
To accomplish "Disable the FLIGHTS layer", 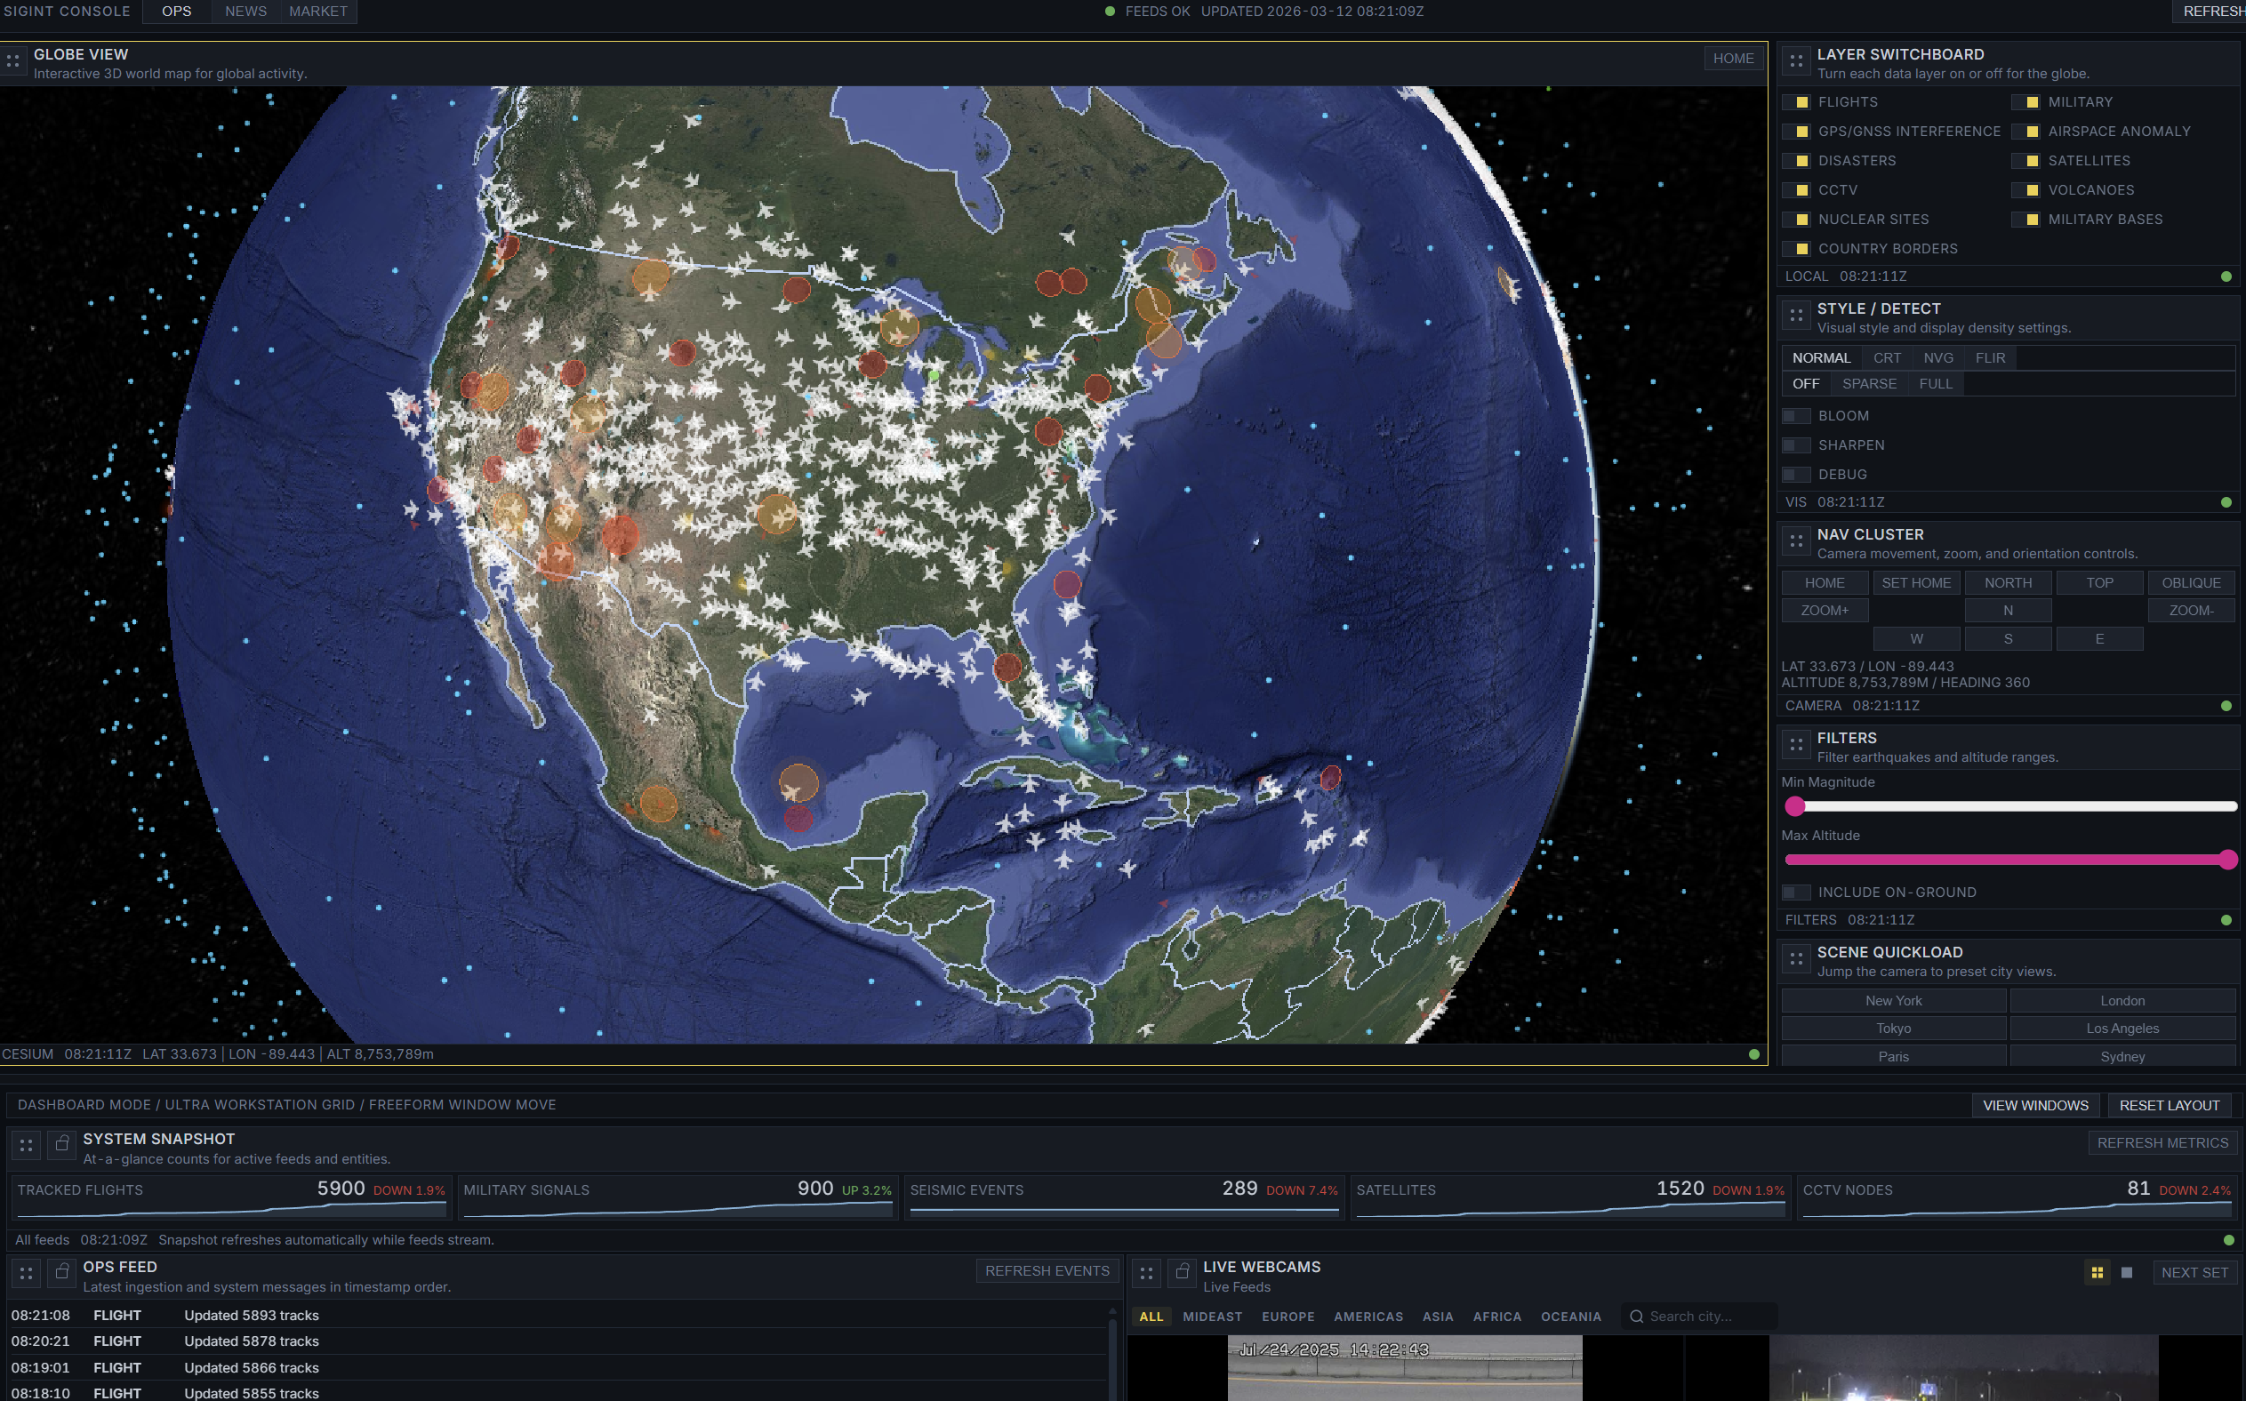I will pyautogui.click(x=1796, y=102).
